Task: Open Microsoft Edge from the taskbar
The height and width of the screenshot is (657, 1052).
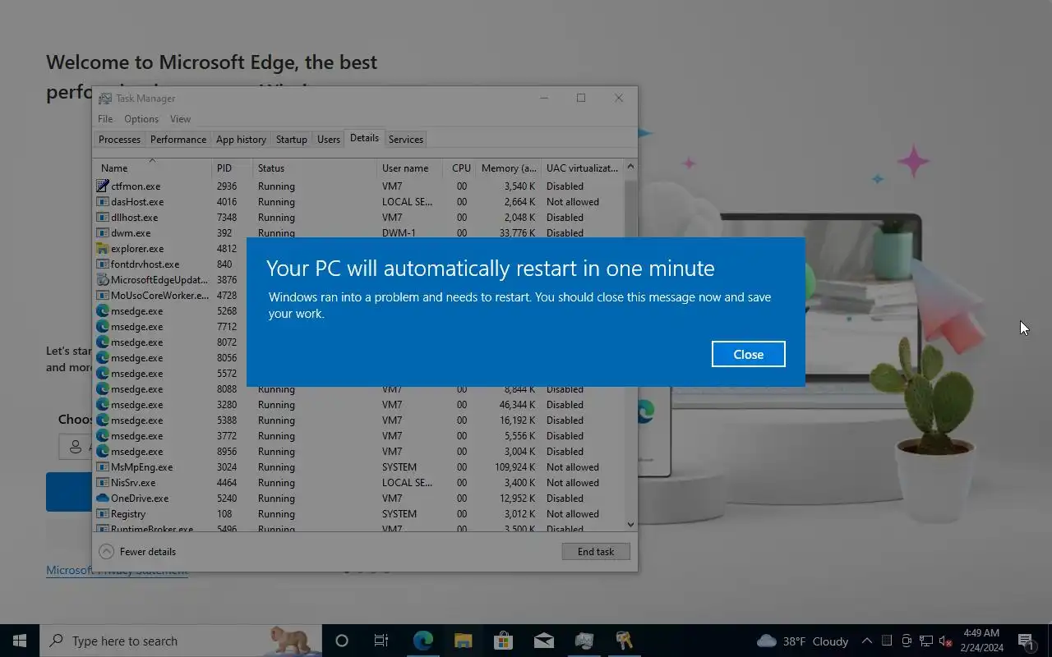Action: [x=422, y=641]
